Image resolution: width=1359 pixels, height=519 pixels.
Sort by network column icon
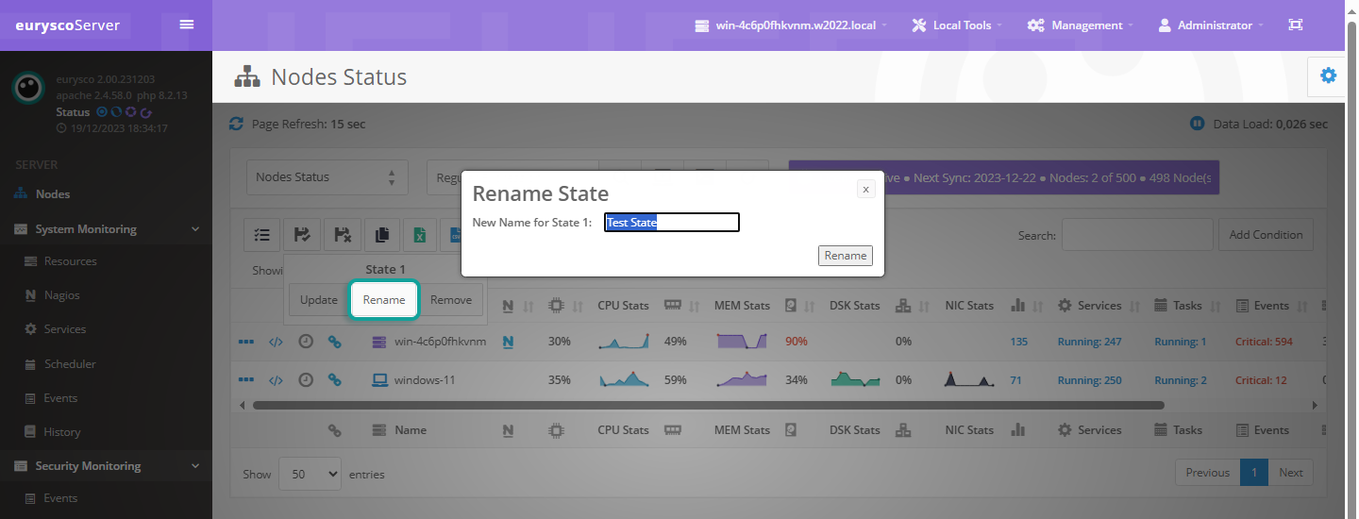pyautogui.click(x=903, y=306)
